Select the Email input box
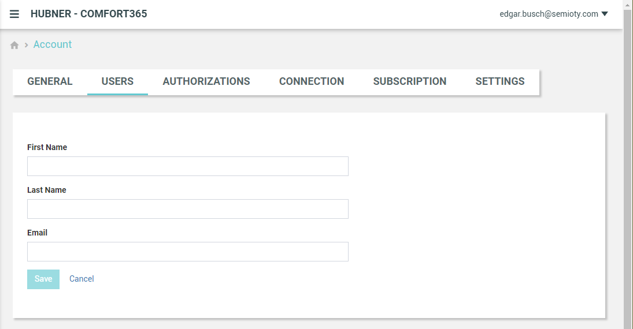 [x=188, y=252]
